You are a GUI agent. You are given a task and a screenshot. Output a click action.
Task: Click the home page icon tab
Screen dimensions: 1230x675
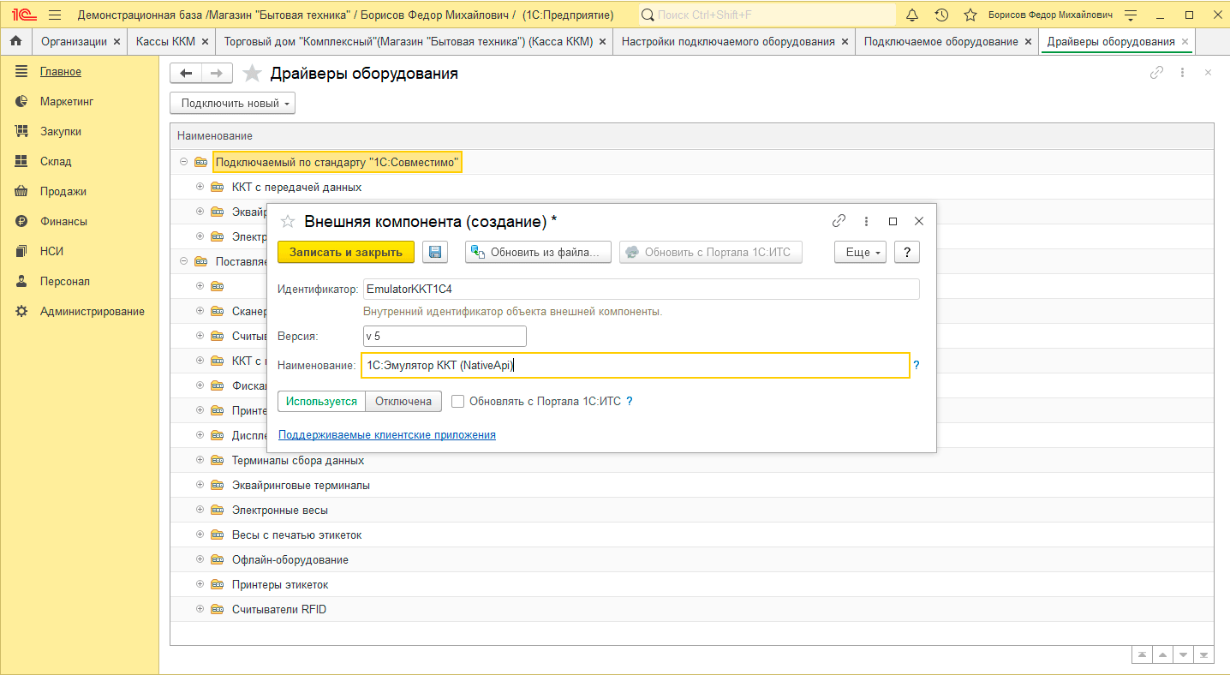tap(15, 41)
